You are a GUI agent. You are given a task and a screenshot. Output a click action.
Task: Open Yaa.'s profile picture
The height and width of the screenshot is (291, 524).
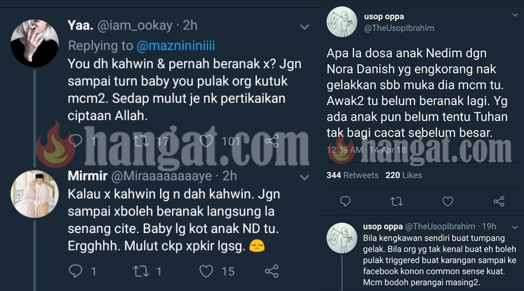coord(35,43)
